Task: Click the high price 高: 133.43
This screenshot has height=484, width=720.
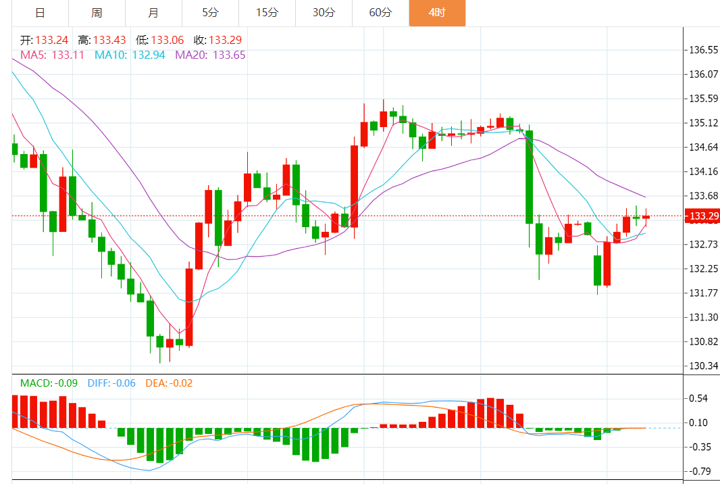Action: pos(101,41)
